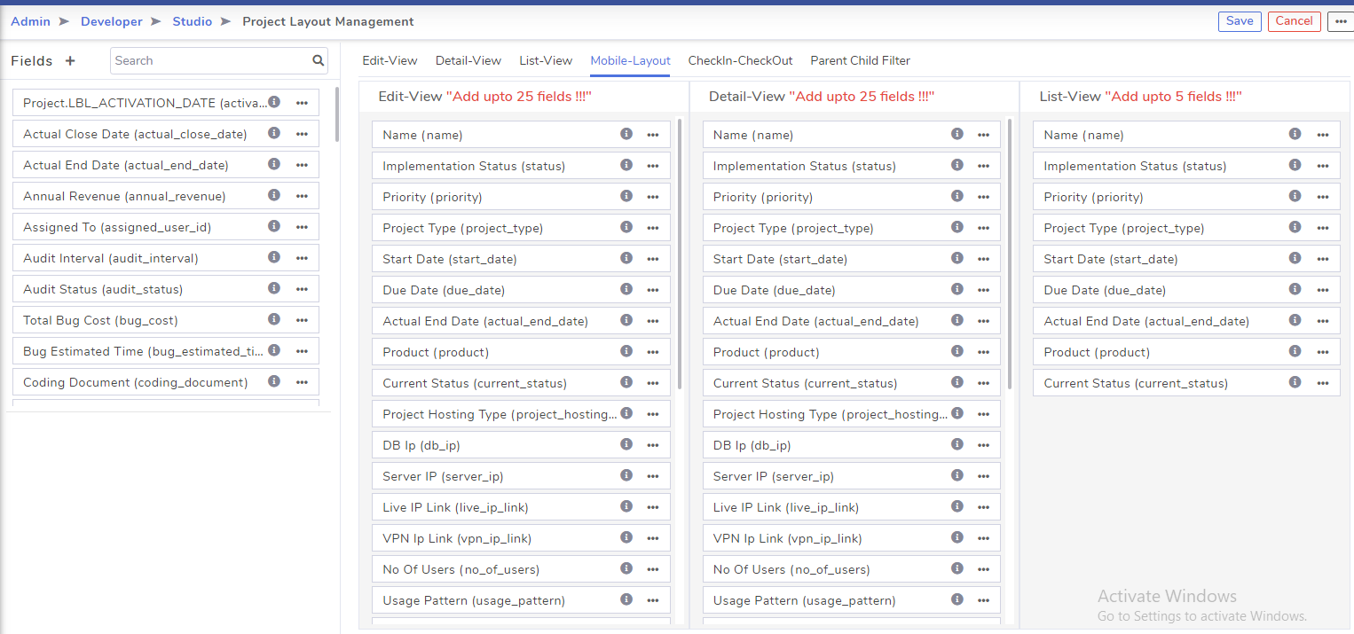This screenshot has height=634, width=1354.
Task: Open ellipsis menu on Edit-View Current Status row
Action: click(653, 384)
